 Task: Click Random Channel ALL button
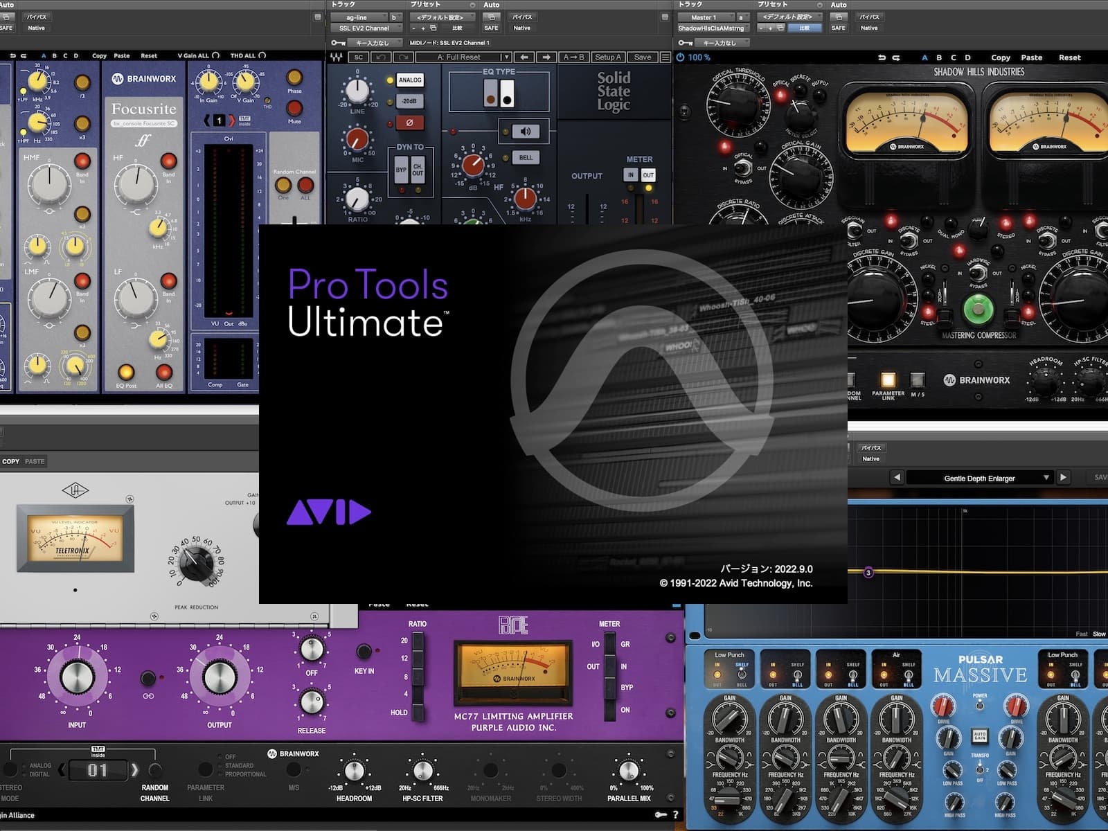pos(305,185)
